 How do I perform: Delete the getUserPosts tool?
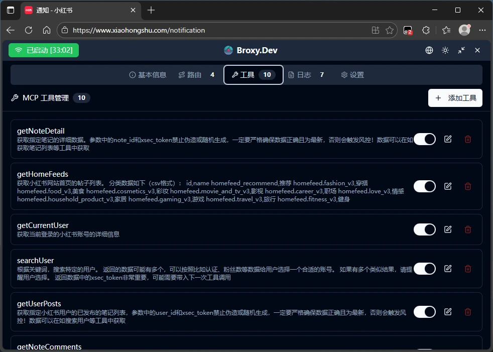tap(468, 312)
